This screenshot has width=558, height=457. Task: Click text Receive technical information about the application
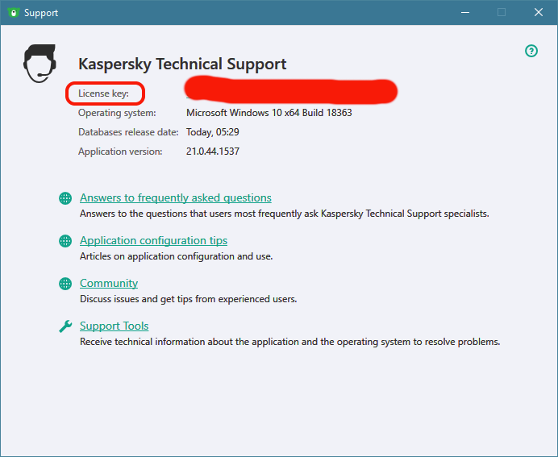point(290,342)
